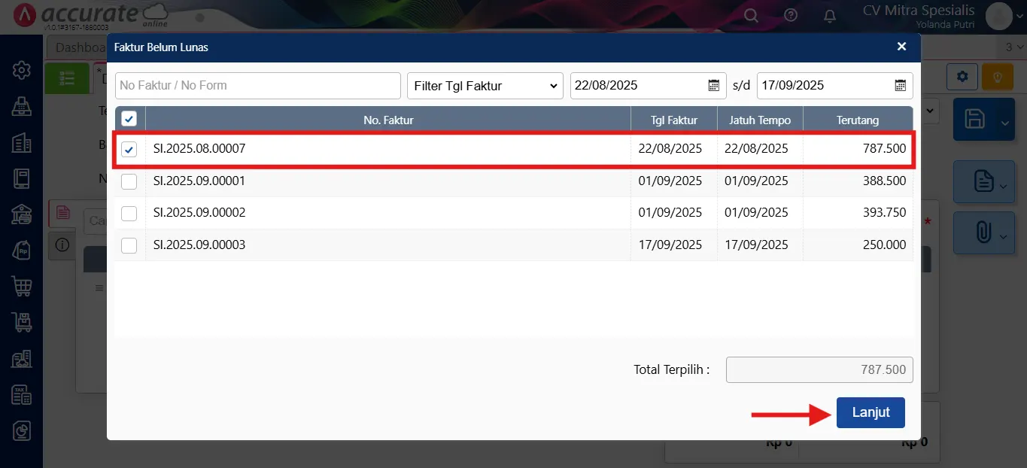
Task: Expand the arrow beside the document icon
Action: [x=1004, y=185]
